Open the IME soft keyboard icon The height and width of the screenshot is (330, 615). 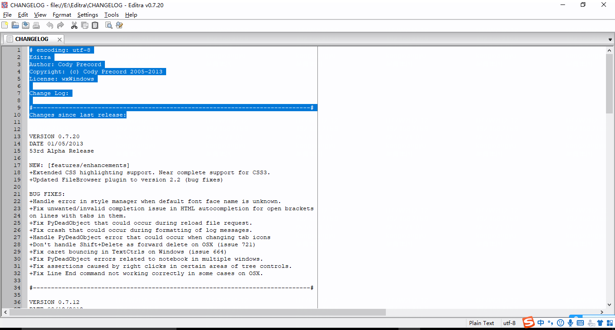tap(580, 323)
